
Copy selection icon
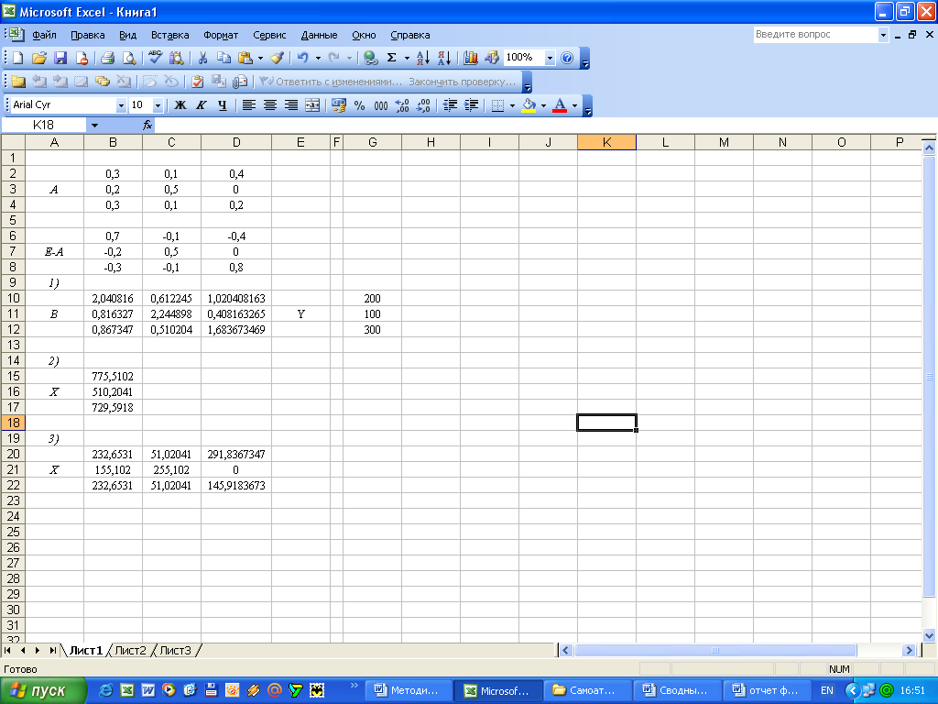(x=224, y=58)
